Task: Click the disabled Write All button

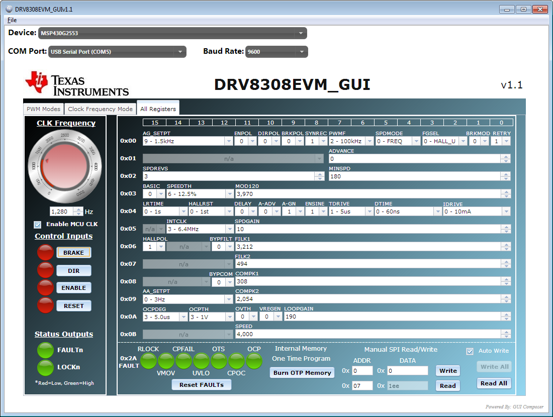Action: pos(494,367)
